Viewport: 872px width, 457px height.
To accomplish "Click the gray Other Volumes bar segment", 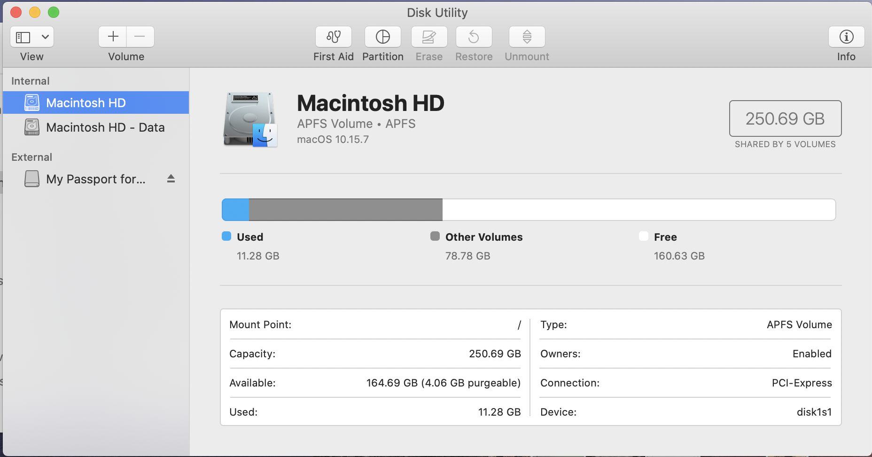I will tap(346, 210).
